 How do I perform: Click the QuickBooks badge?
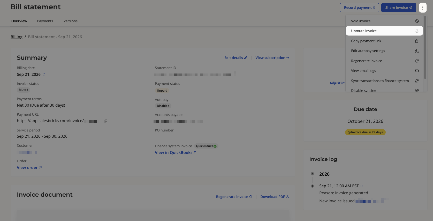click(206, 146)
